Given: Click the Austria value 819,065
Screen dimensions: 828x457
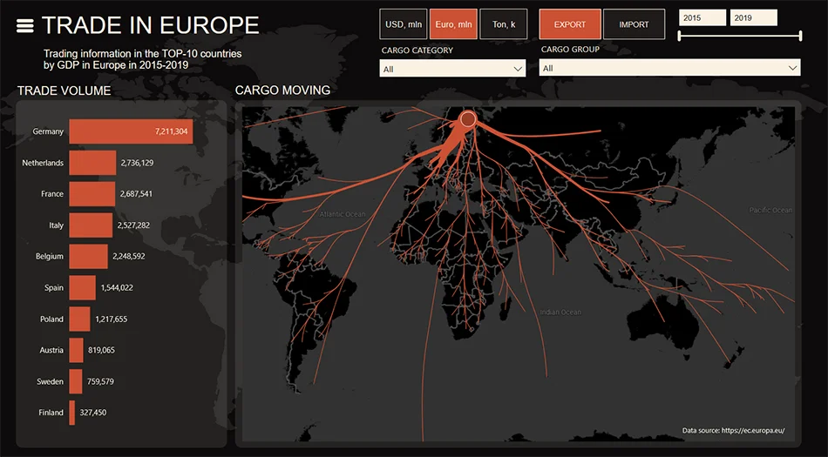Looking at the screenshot, I should click(101, 350).
